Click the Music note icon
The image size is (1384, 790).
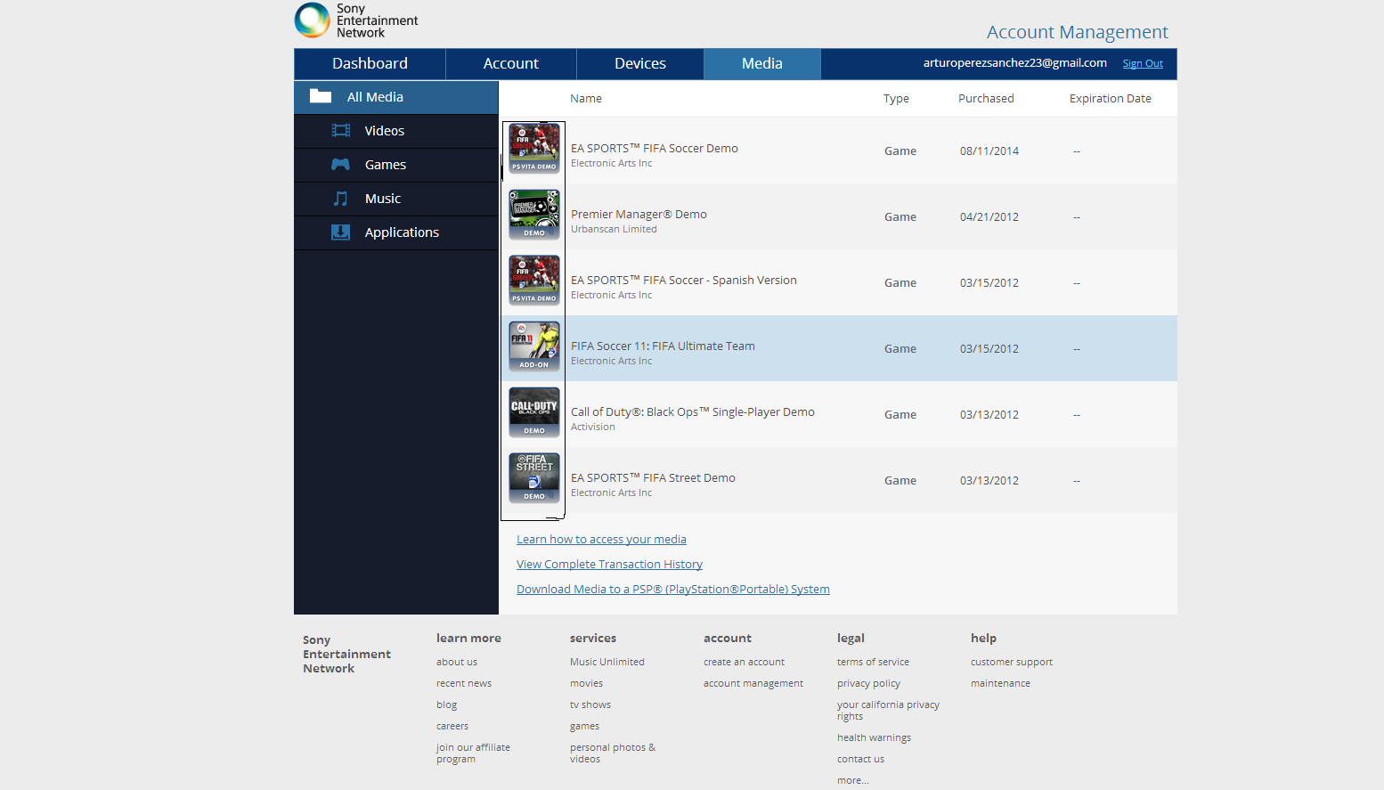340,198
